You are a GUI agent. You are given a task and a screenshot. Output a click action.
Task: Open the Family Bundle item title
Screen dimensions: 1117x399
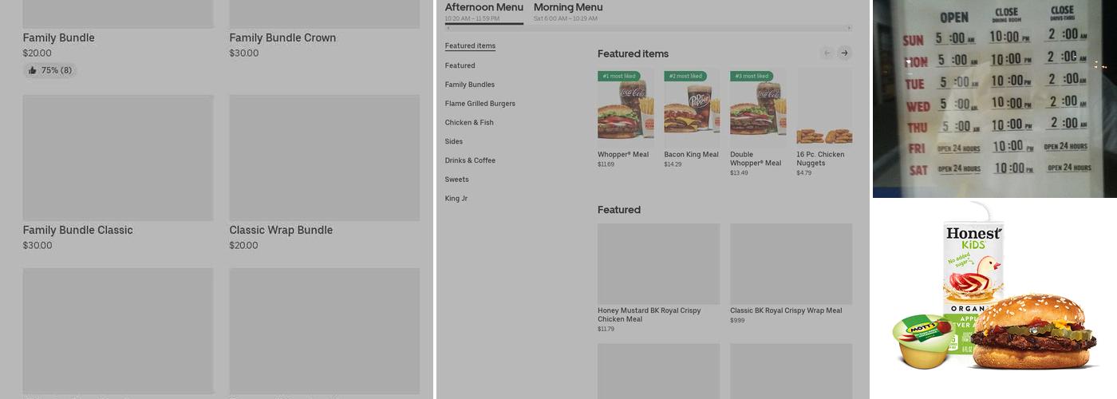pyautogui.click(x=58, y=38)
